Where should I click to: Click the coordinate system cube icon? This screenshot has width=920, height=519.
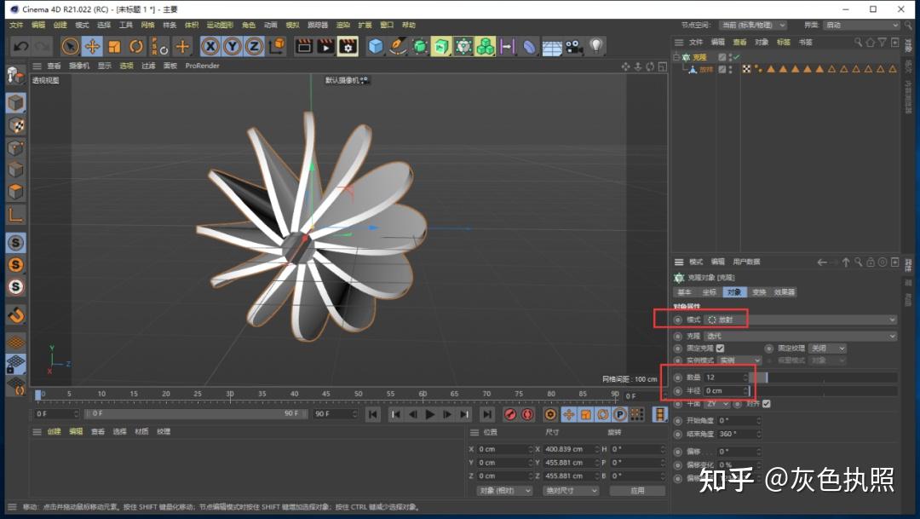point(277,46)
